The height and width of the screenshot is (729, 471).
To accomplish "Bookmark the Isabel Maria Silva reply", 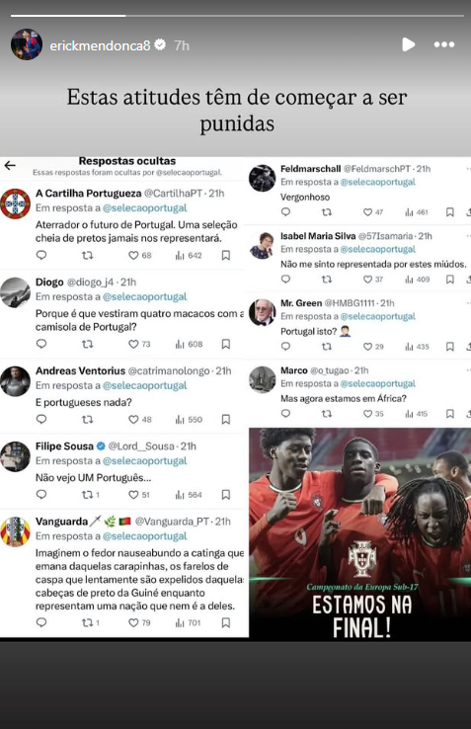I will point(450,280).
